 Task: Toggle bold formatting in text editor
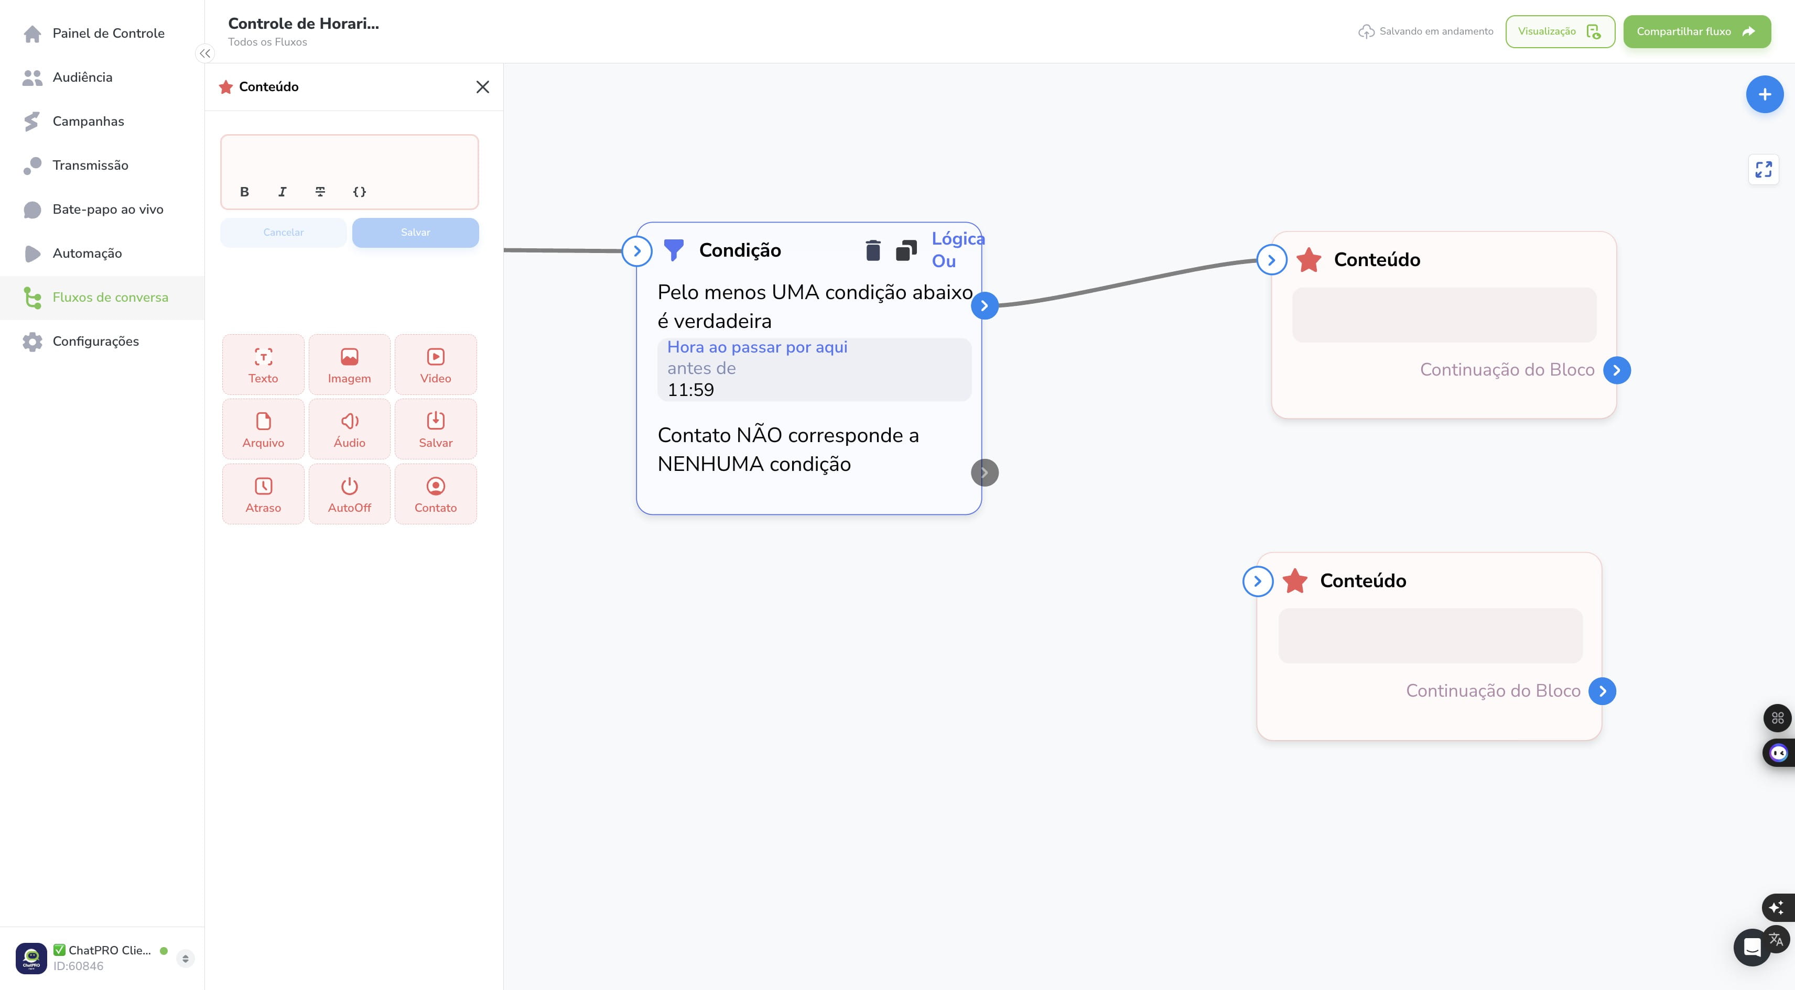click(x=245, y=192)
